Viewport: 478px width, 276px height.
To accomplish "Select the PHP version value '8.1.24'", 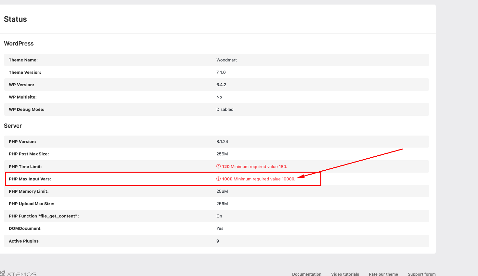I will click(222, 142).
